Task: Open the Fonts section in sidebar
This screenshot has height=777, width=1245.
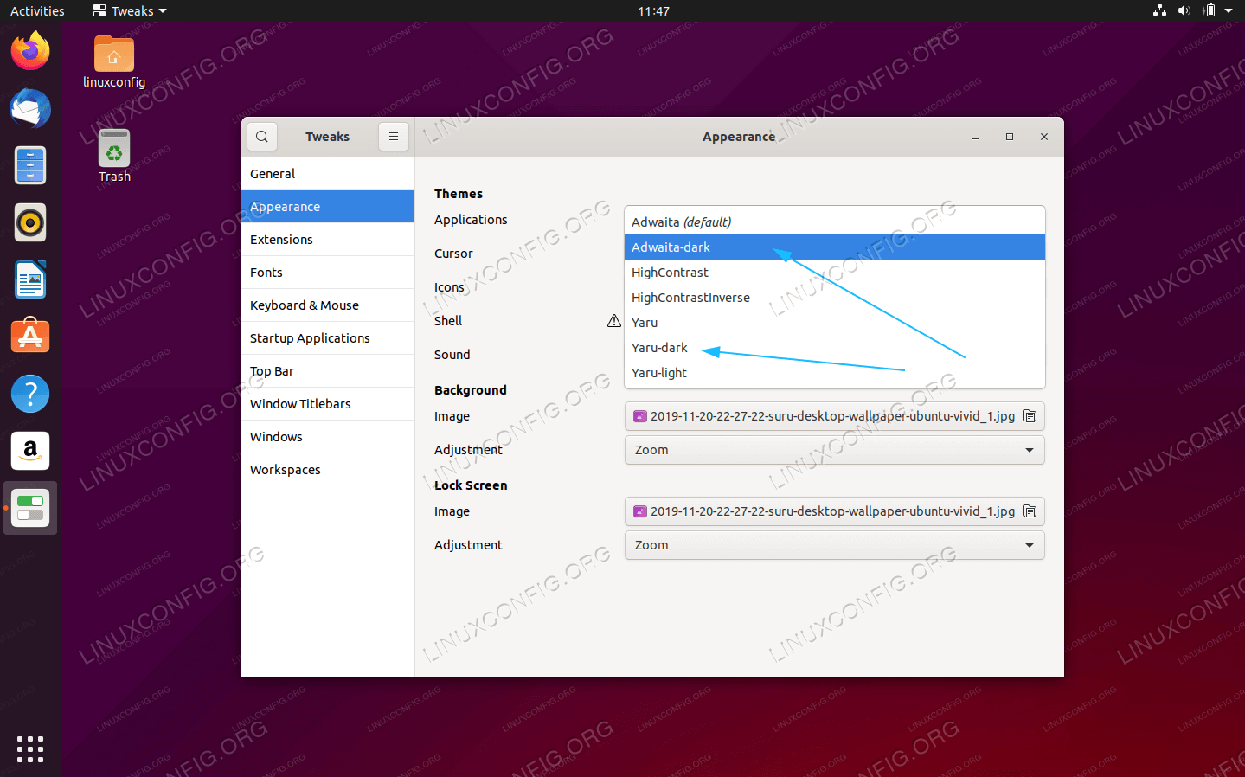Action: 266,273
